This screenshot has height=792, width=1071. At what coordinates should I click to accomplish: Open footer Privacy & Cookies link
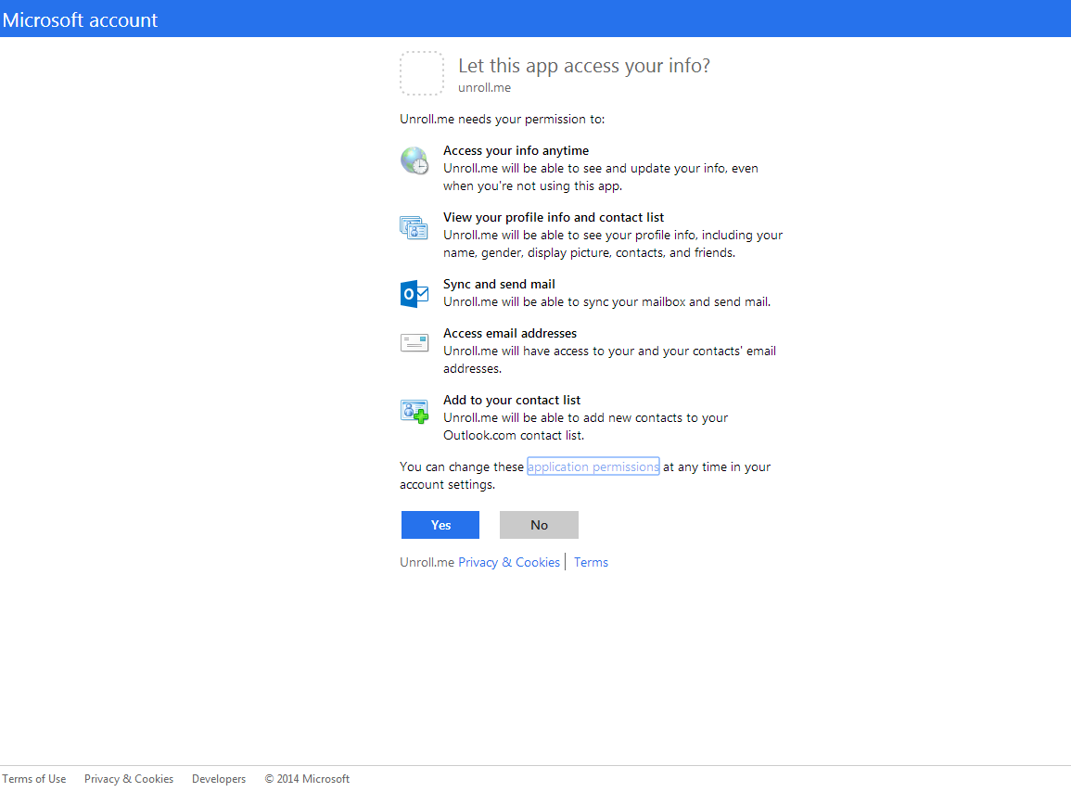click(x=129, y=779)
